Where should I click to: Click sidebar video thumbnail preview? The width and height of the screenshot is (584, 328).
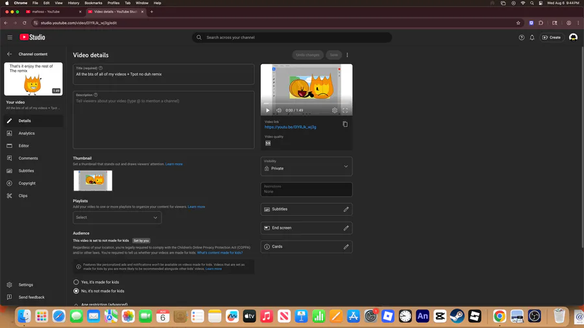33,79
